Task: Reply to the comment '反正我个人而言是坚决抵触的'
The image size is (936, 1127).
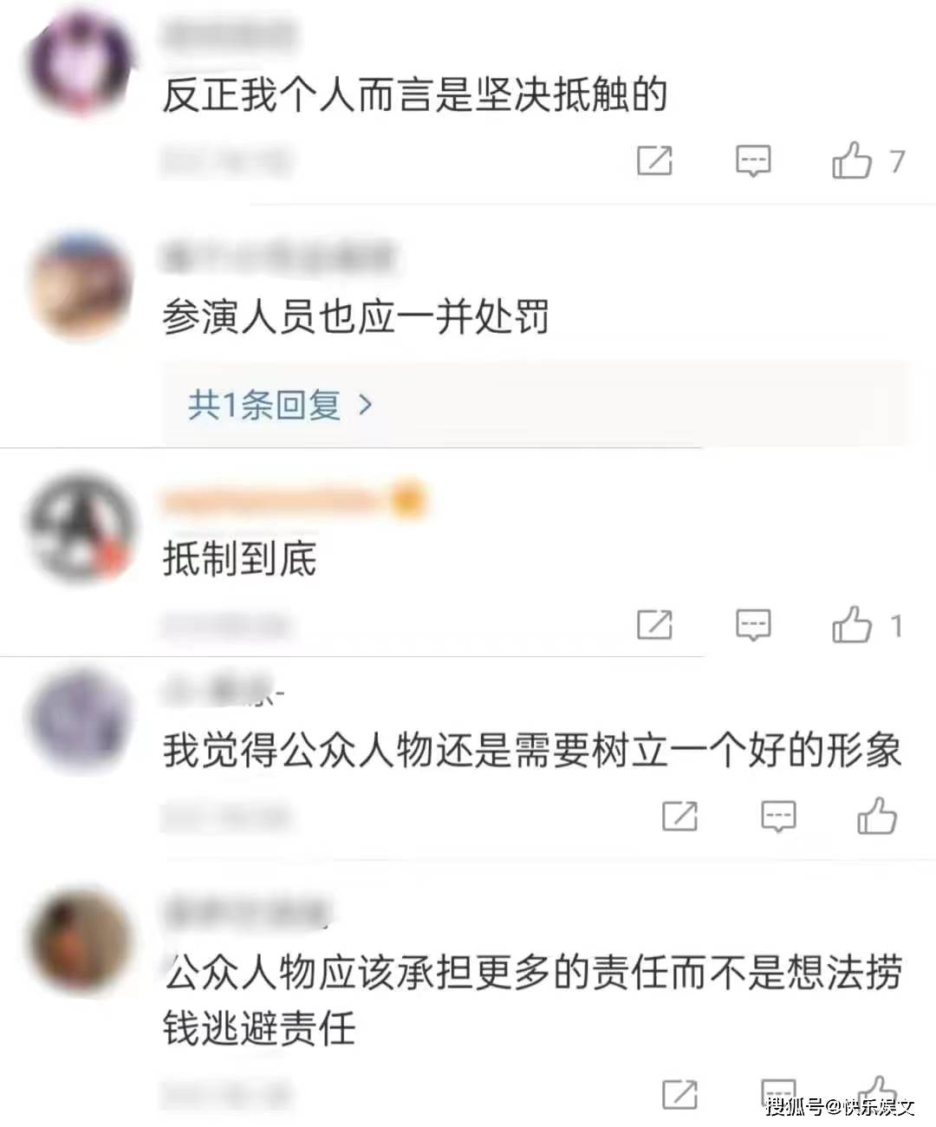Action: [x=753, y=161]
